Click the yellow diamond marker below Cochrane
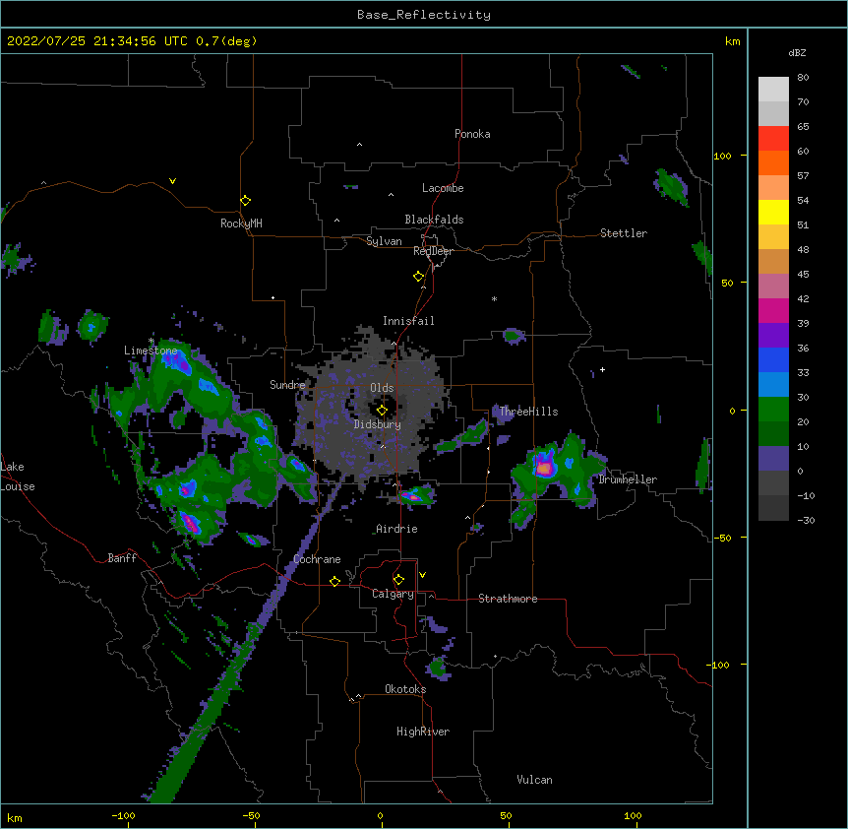Screen dimensions: 848x829 334,581
